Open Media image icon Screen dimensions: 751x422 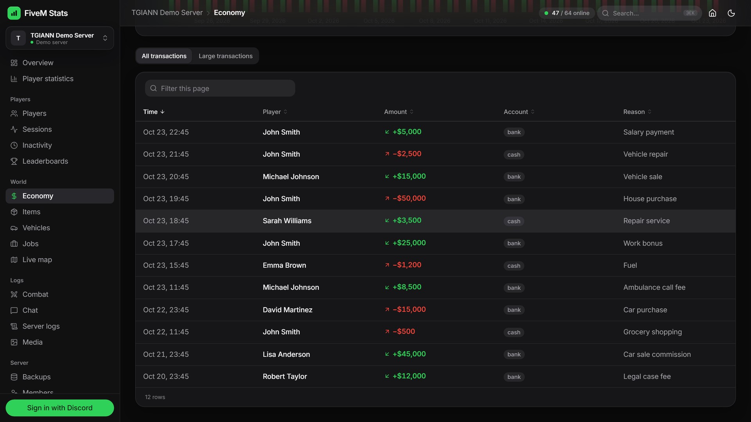14,342
